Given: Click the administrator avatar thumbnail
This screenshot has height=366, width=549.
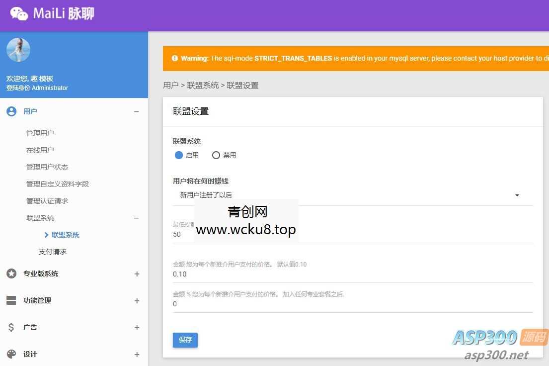Looking at the screenshot, I should click(18, 50).
